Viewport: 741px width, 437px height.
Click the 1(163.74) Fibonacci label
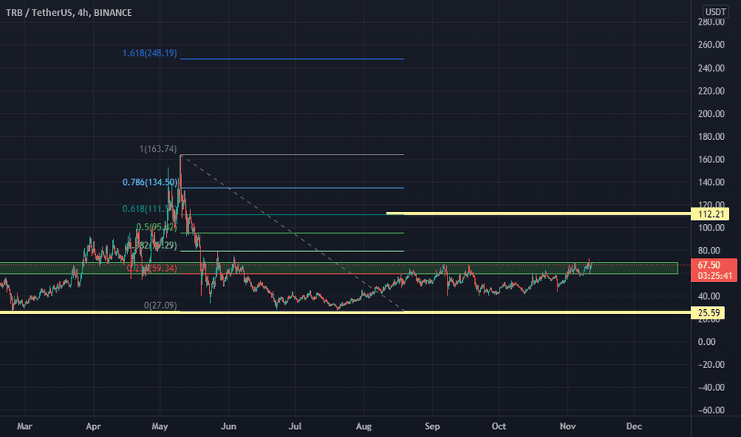(158, 149)
